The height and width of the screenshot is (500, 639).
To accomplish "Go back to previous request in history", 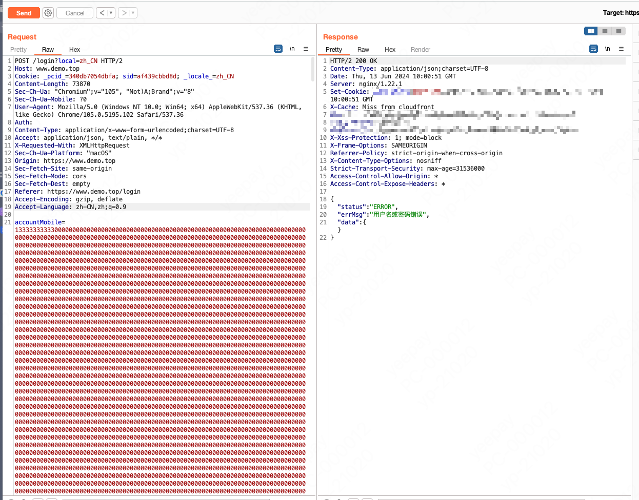I will [x=102, y=13].
